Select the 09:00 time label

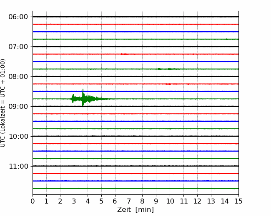[18, 106]
